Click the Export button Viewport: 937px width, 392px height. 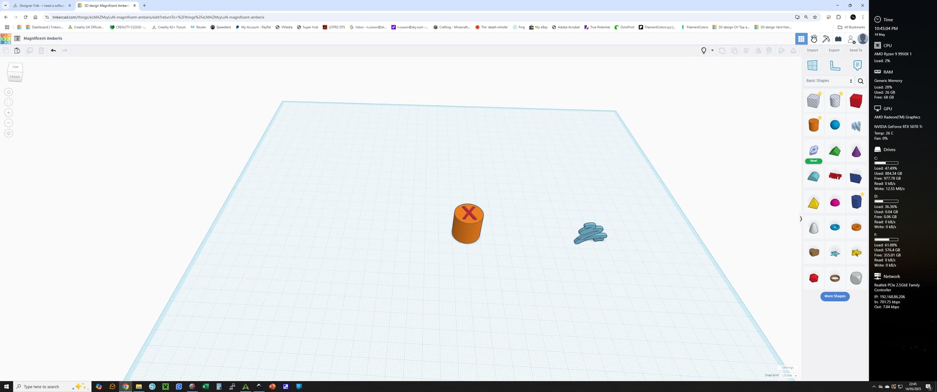(834, 51)
